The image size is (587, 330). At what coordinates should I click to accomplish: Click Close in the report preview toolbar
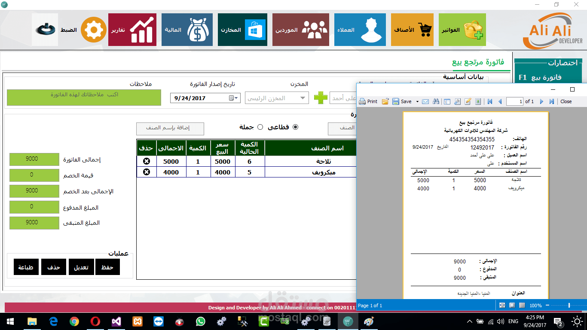point(566,101)
